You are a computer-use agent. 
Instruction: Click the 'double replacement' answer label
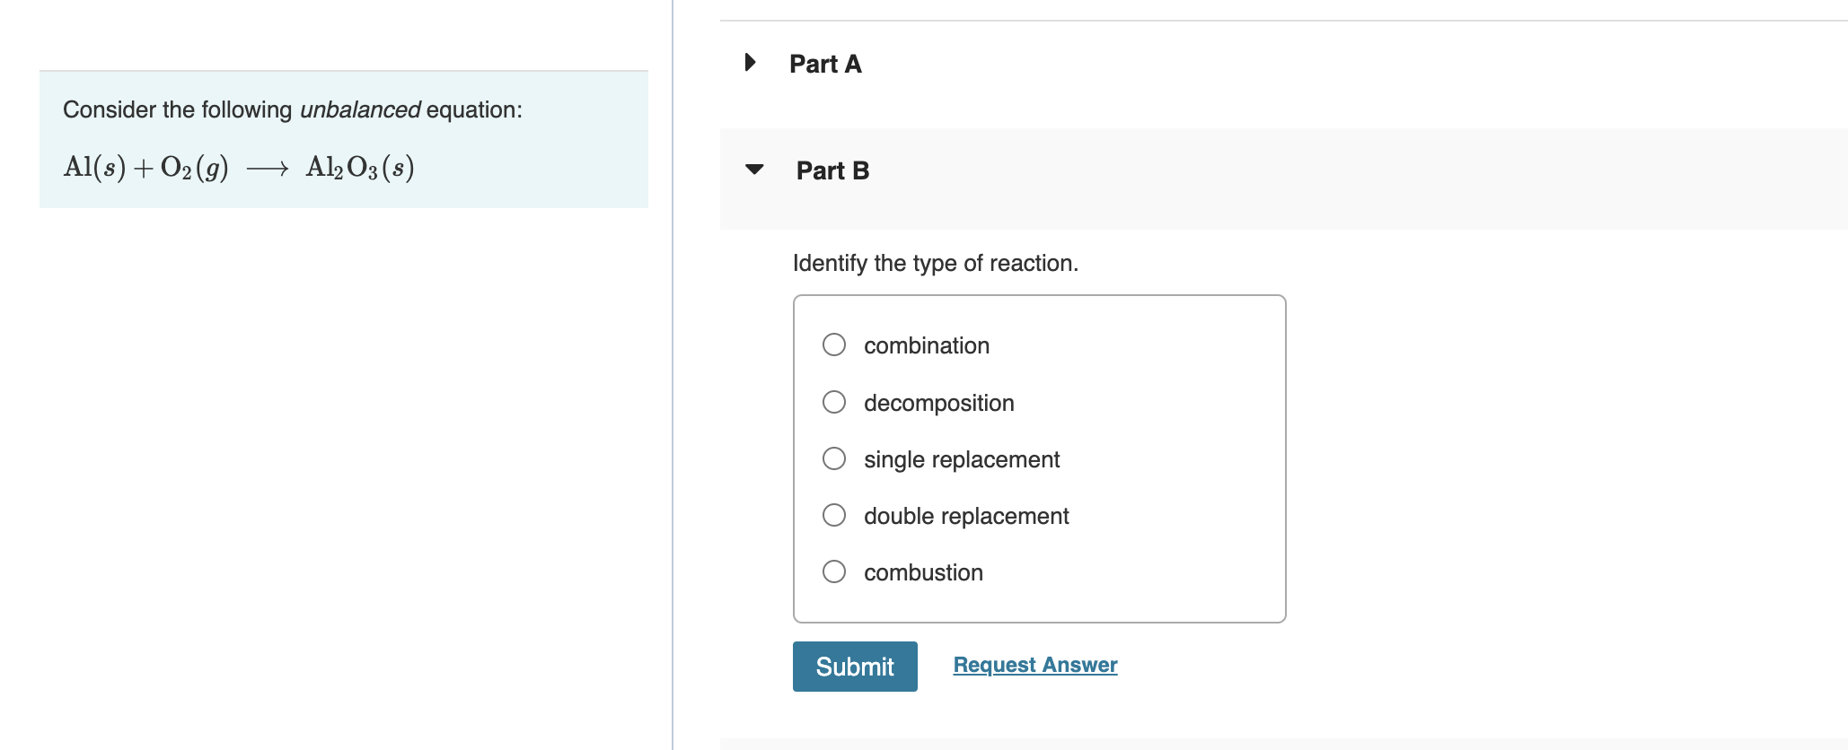[966, 517]
